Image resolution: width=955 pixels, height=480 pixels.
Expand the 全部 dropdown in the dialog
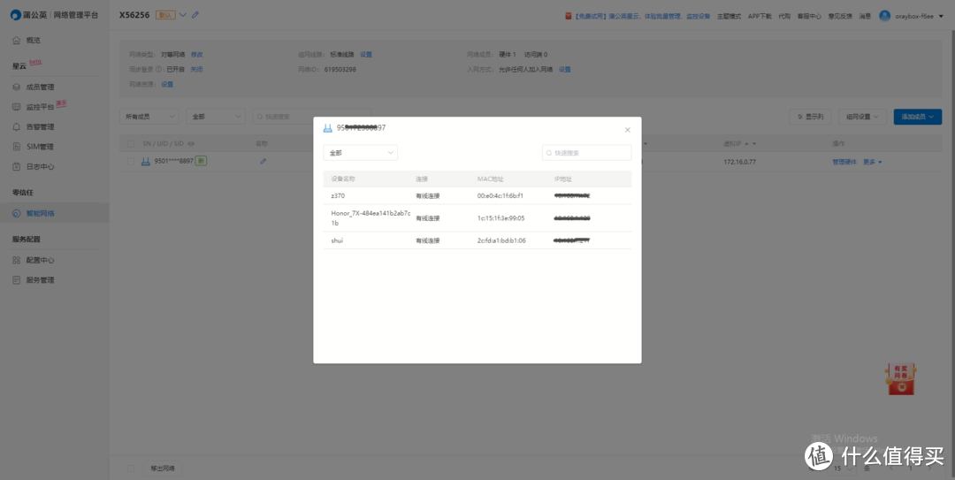point(360,153)
